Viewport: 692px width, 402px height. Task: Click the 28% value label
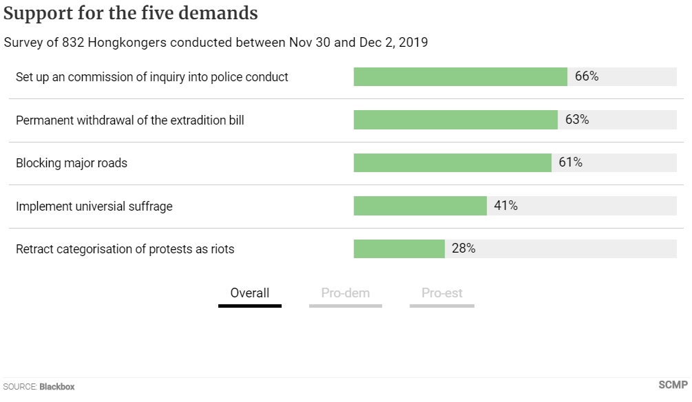(463, 248)
